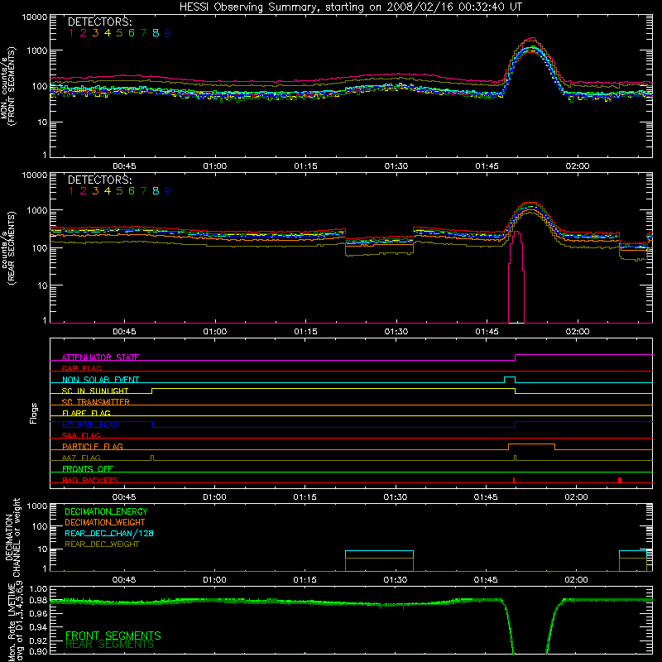This screenshot has height=662, width=662.
Task: Select detector 8 number in rear-segments legend
Action: click(x=156, y=191)
